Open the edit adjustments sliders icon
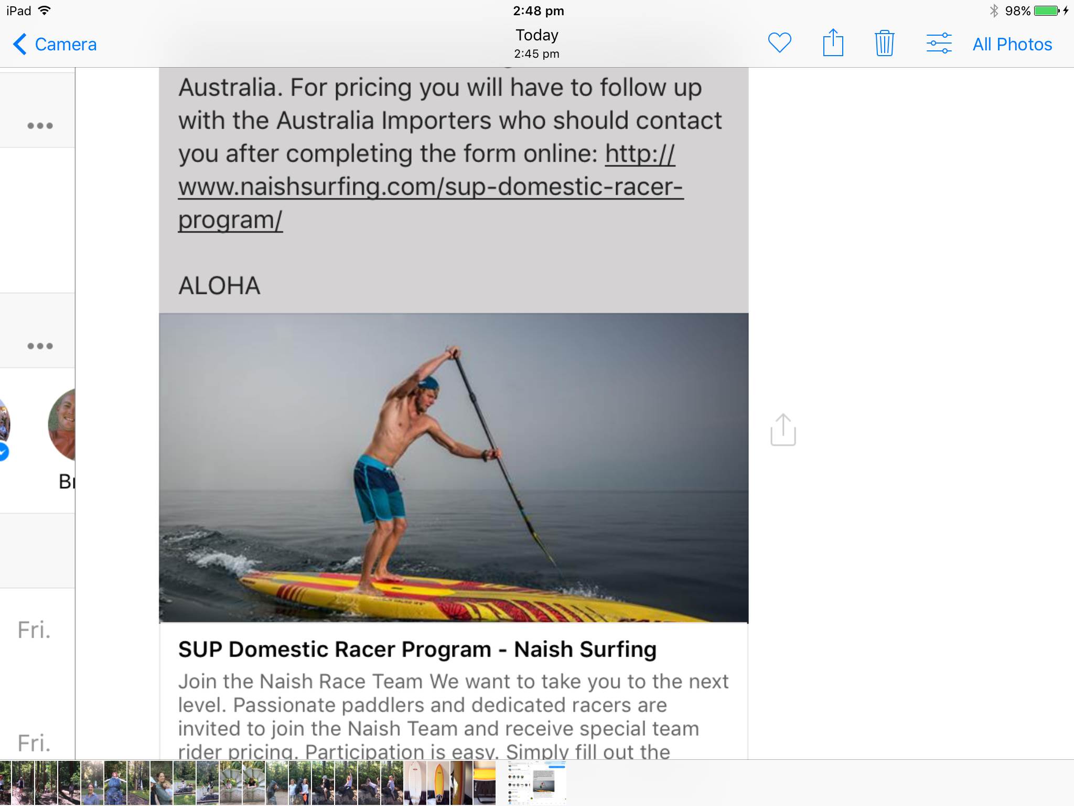 click(x=939, y=43)
